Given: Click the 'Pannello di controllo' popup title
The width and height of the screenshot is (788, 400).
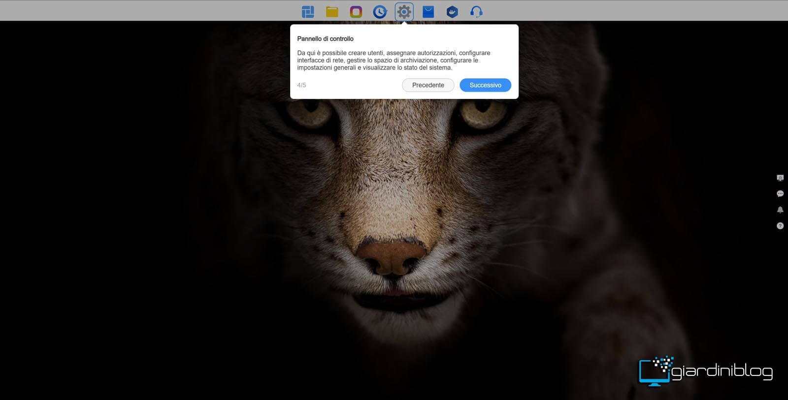Looking at the screenshot, I should tap(325, 39).
